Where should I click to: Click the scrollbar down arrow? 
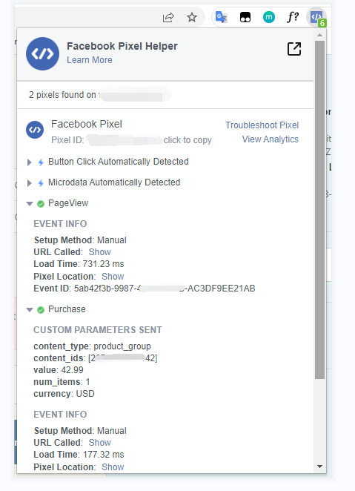319,467
